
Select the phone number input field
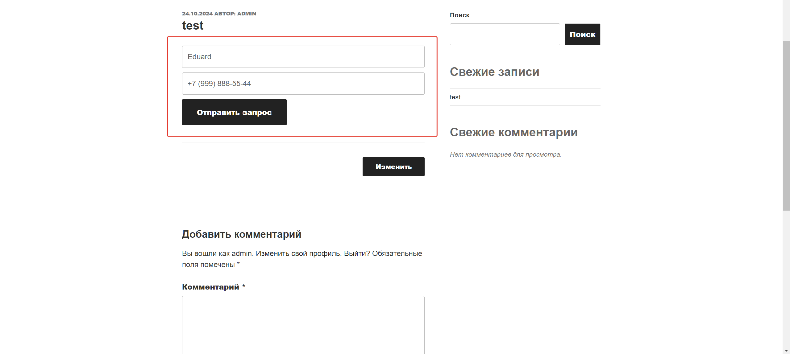click(x=303, y=83)
